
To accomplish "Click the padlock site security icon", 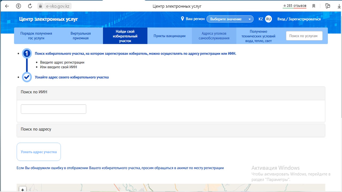I will click(x=40, y=6).
